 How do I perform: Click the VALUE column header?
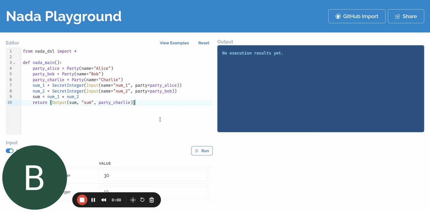click(x=105, y=163)
